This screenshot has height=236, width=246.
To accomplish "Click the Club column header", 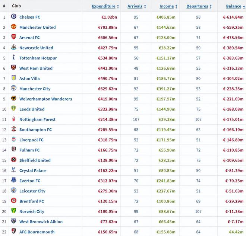I will (16, 6).
